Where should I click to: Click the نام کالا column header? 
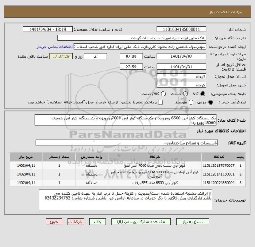(x=155, y=157)
